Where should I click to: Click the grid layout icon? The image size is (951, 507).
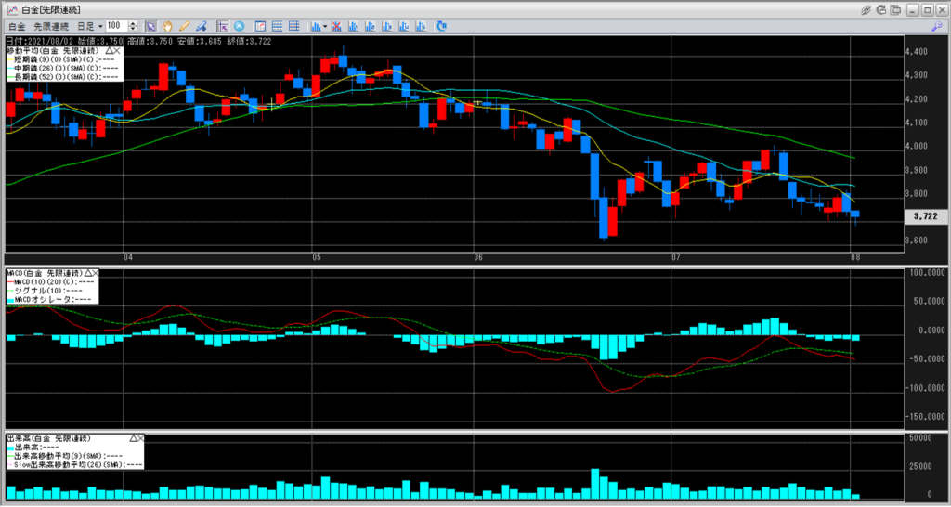coord(293,26)
